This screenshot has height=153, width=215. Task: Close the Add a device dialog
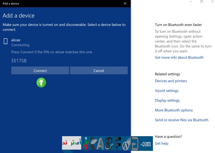pyautogui.click(x=125, y=3)
